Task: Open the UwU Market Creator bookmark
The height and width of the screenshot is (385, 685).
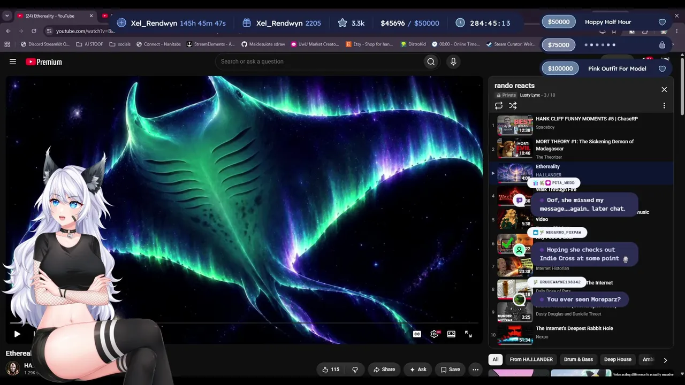Action: click(315, 44)
